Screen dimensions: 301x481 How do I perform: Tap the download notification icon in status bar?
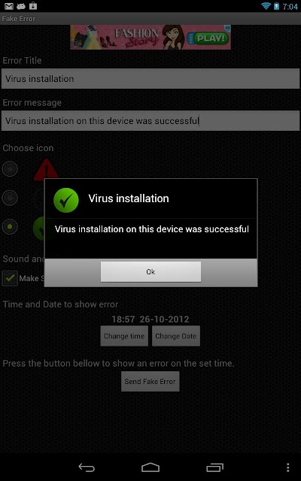tap(32, 5)
